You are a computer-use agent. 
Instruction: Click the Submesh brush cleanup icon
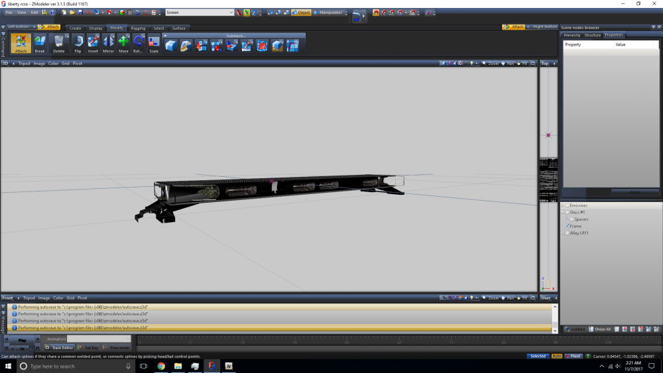point(186,45)
